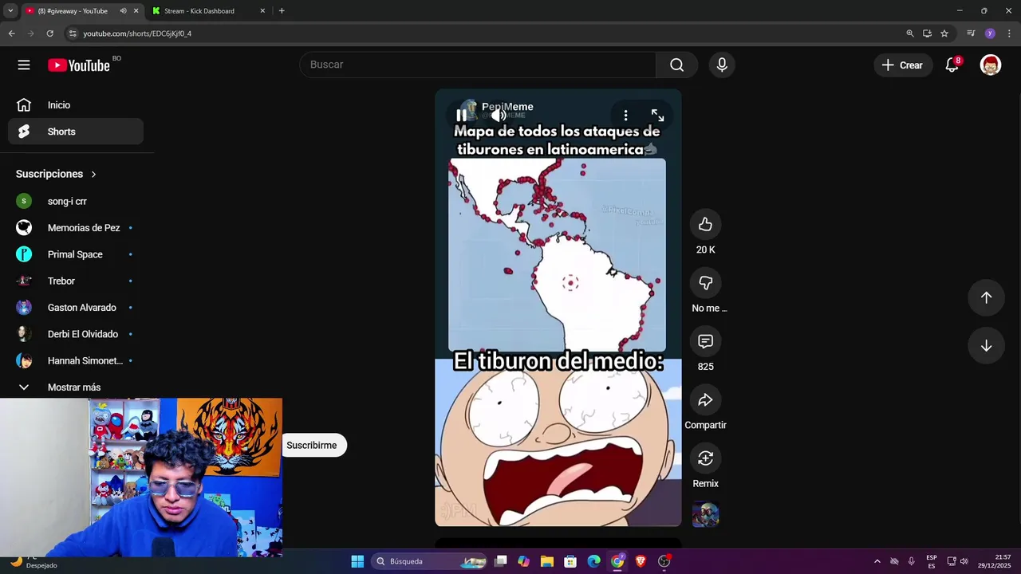Click the search magnifier button
1021x574 pixels.
(676, 65)
